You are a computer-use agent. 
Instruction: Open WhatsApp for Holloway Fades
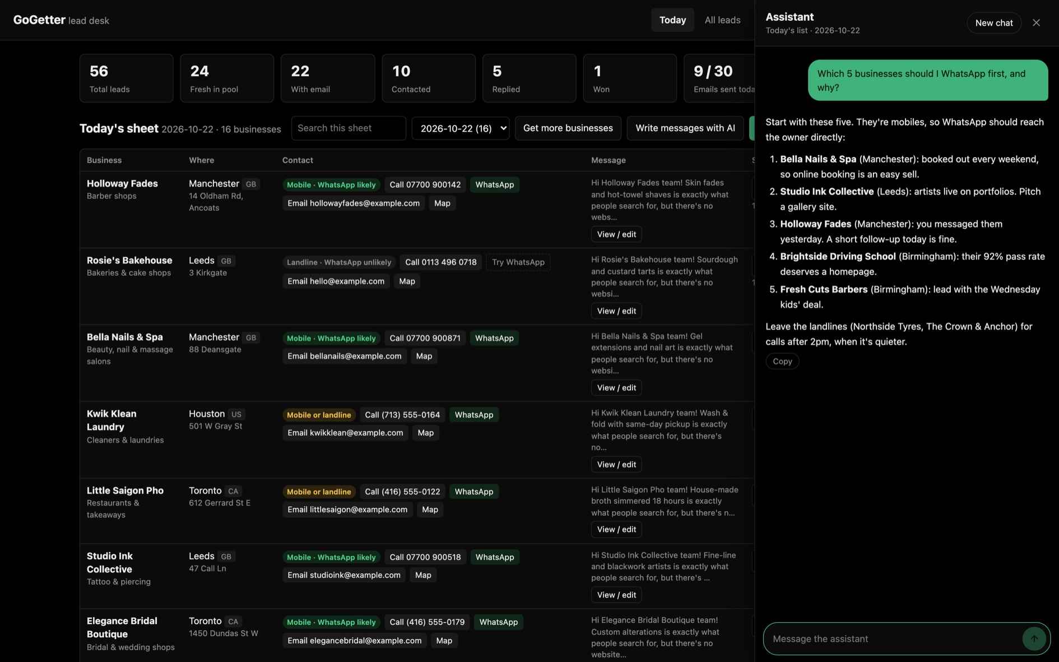494,185
